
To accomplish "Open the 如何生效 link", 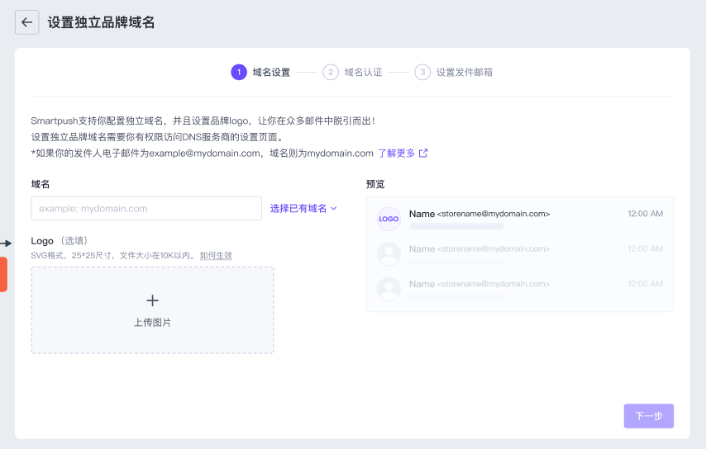I will click(216, 256).
